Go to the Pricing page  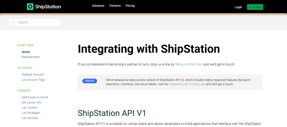(130, 6)
